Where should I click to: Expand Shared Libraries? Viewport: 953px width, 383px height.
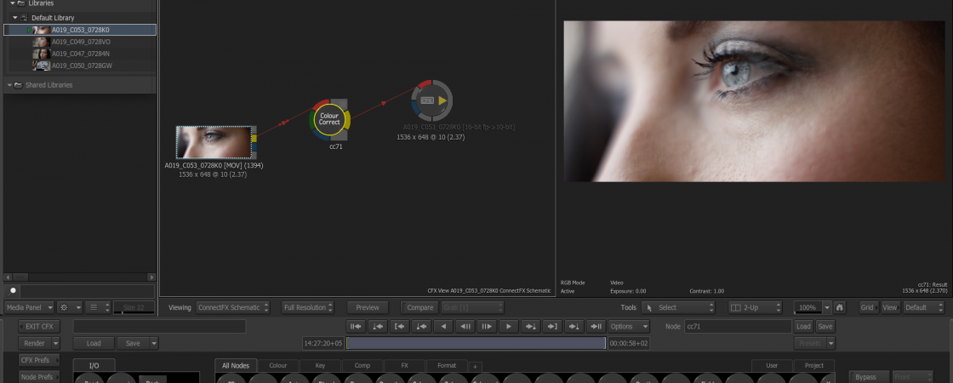9,85
